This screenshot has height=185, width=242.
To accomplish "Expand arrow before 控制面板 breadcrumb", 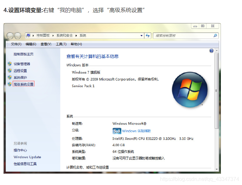I will tap(33, 36).
